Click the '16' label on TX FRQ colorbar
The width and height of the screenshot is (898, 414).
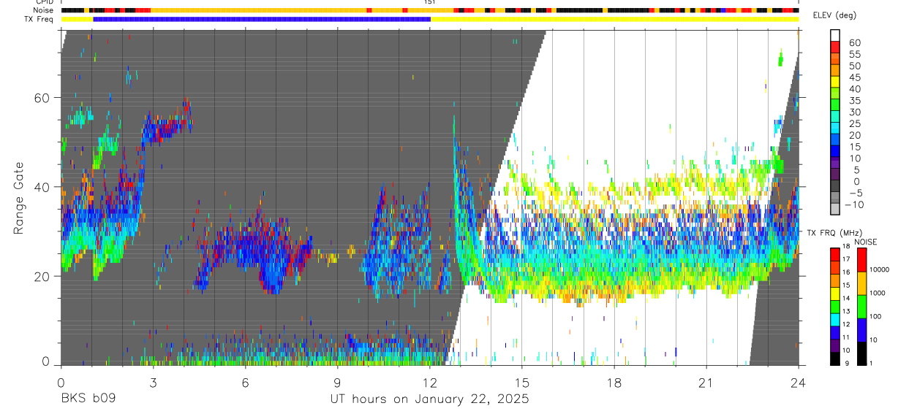[x=846, y=272]
